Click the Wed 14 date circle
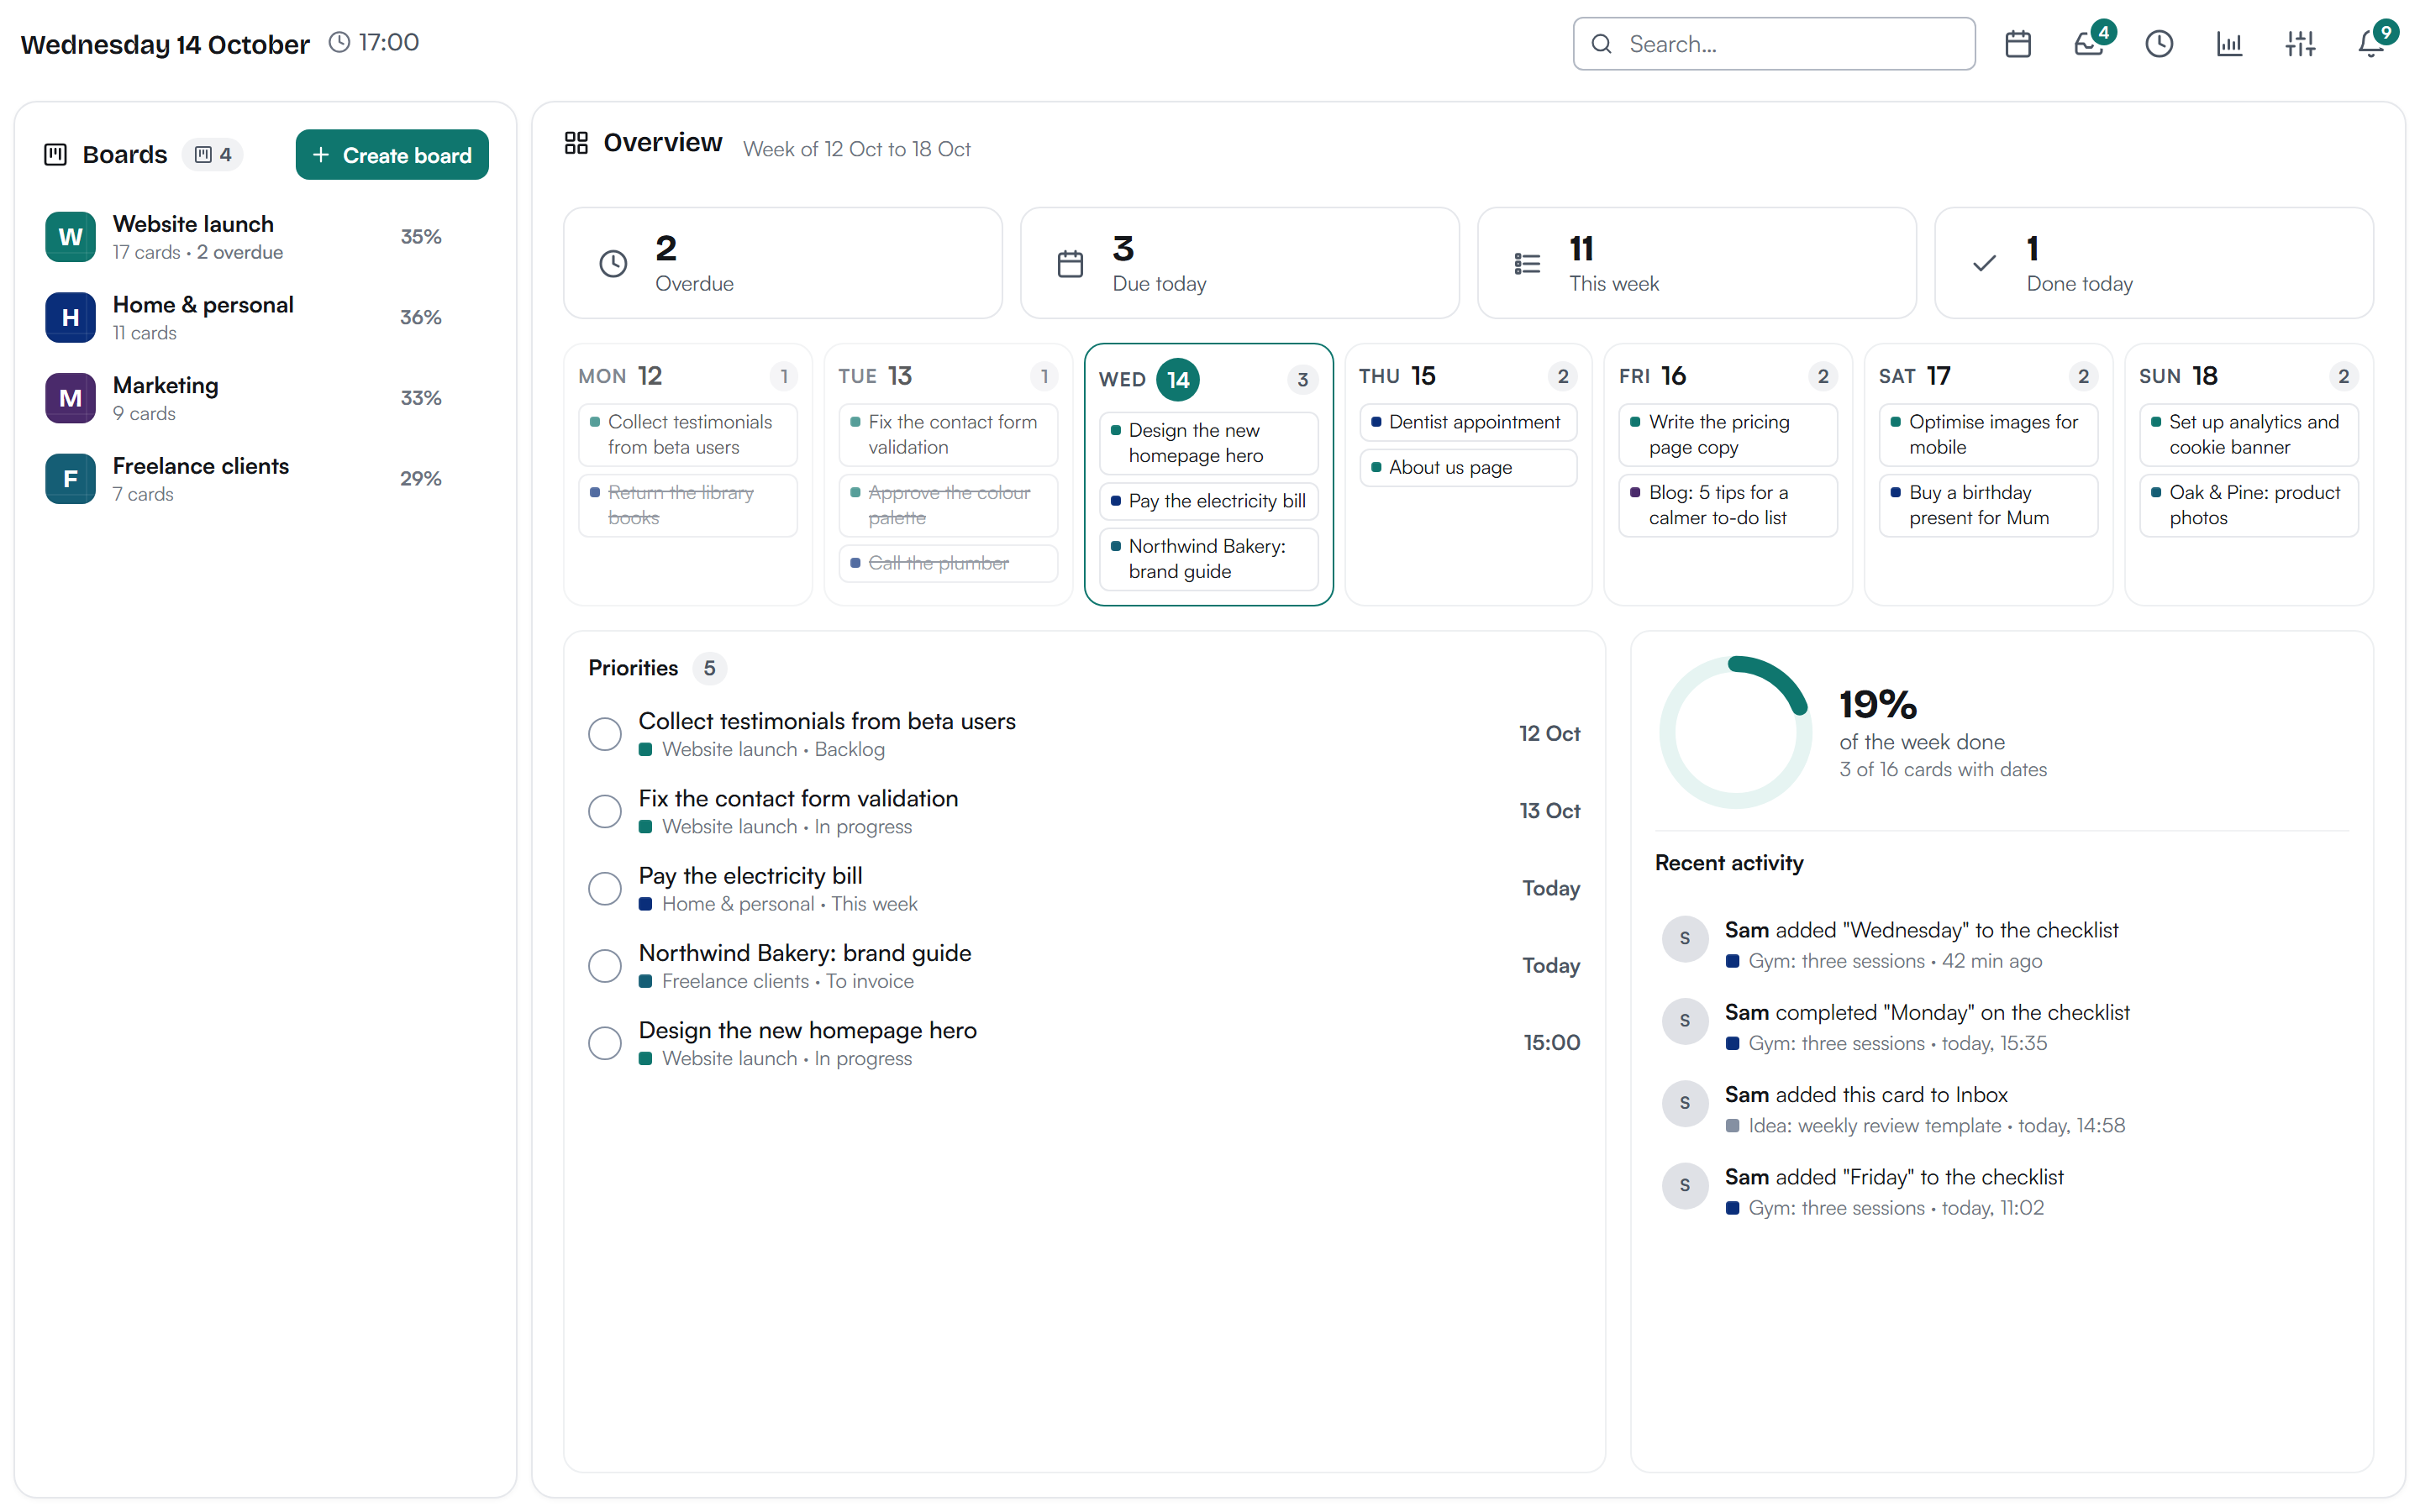 click(1178, 380)
